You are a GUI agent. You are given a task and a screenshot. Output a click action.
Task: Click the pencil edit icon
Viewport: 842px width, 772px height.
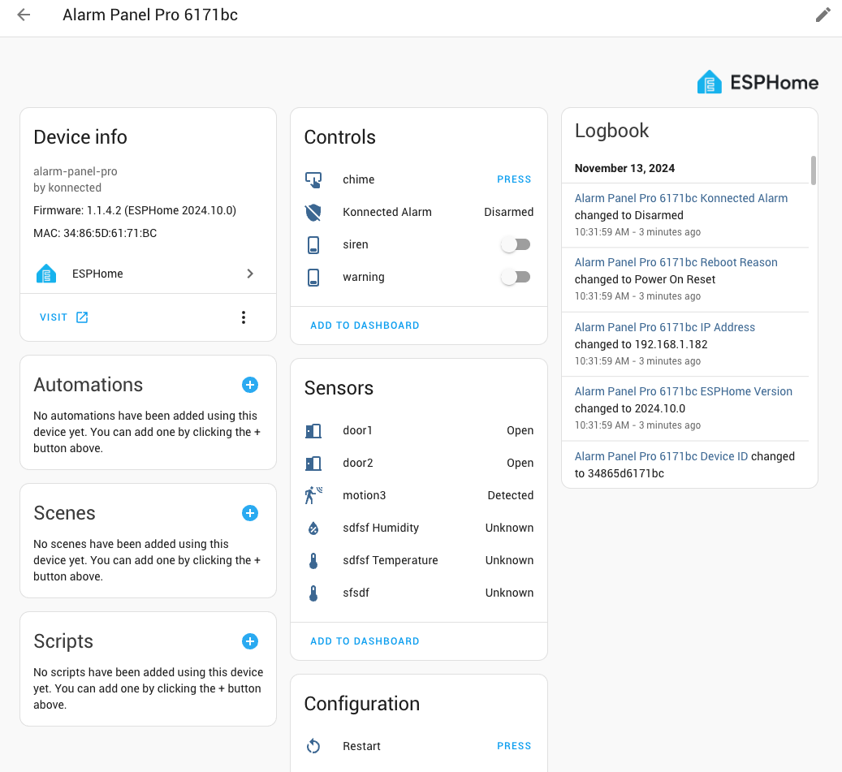(823, 15)
